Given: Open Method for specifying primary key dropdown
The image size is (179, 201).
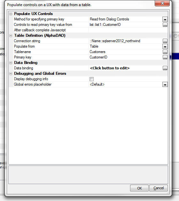Looking at the screenshot, I should click(x=165, y=19).
